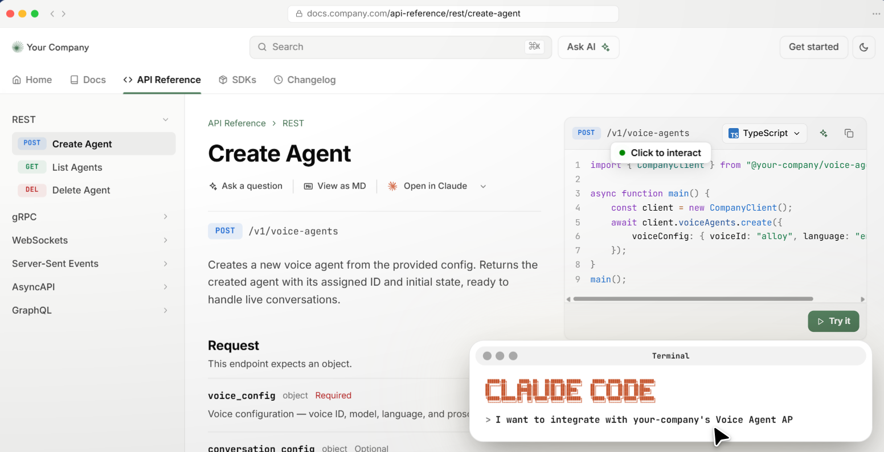Go back with the browser back arrow
The width and height of the screenshot is (884, 452).
tap(52, 14)
